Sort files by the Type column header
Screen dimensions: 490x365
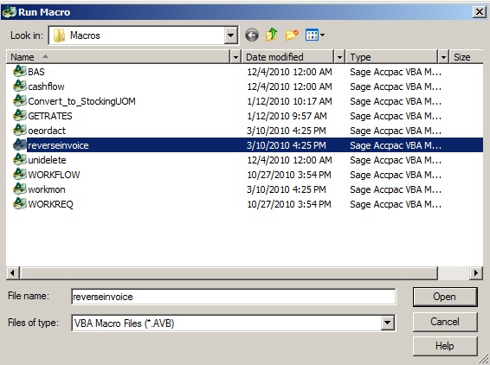pyautogui.click(x=391, y=57)
